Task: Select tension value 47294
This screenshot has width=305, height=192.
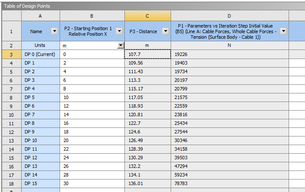Action: 230,167
